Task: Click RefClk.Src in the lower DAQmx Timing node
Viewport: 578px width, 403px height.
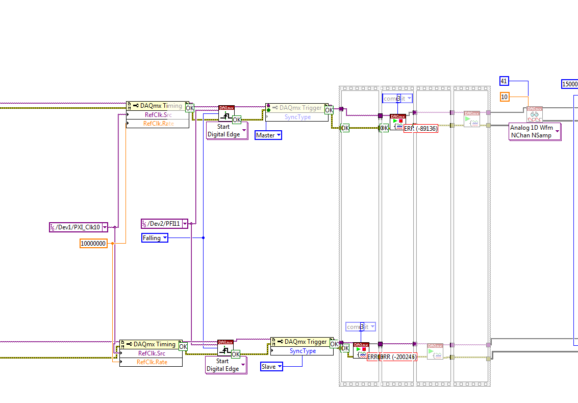Action: [151, 353]
